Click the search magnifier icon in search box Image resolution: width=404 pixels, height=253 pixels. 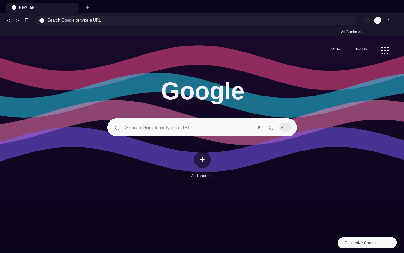point(117,127)
